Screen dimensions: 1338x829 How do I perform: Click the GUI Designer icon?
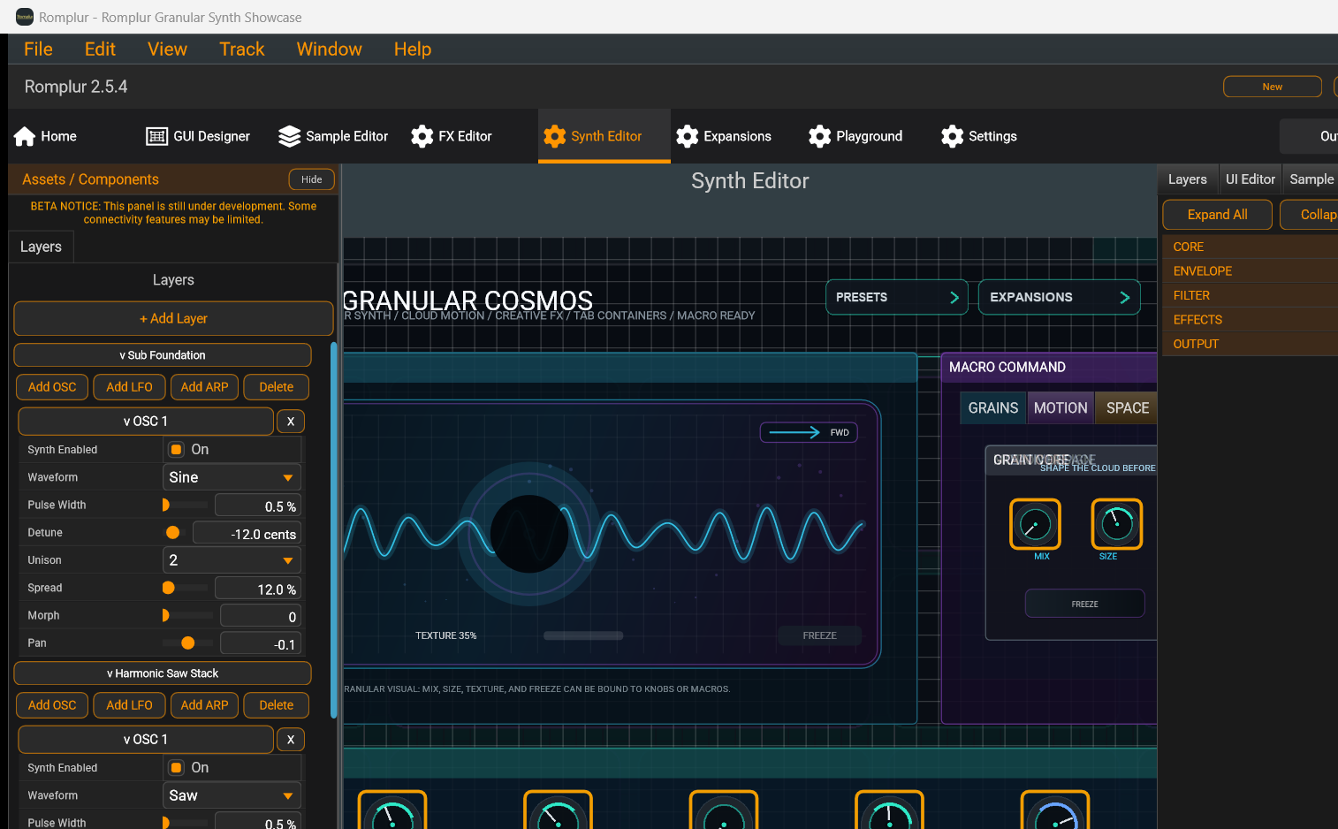point(157,136)
